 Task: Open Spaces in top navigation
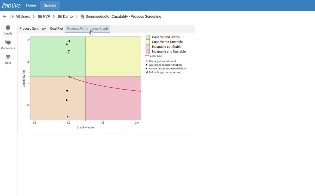coord(50,5)
